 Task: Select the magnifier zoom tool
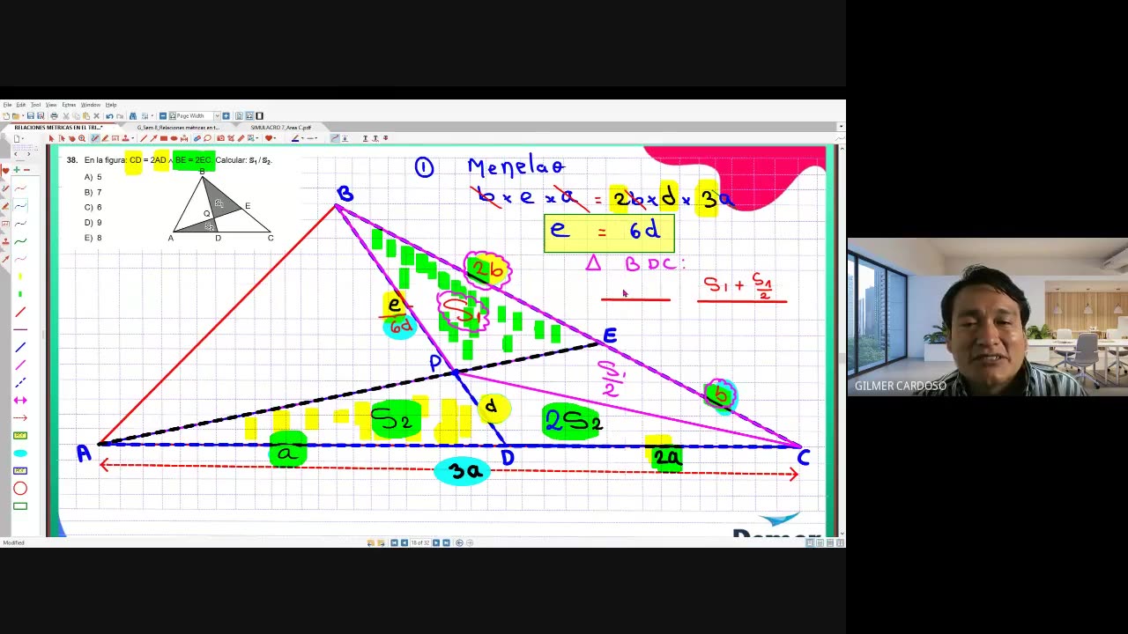[x=82, y=138]
